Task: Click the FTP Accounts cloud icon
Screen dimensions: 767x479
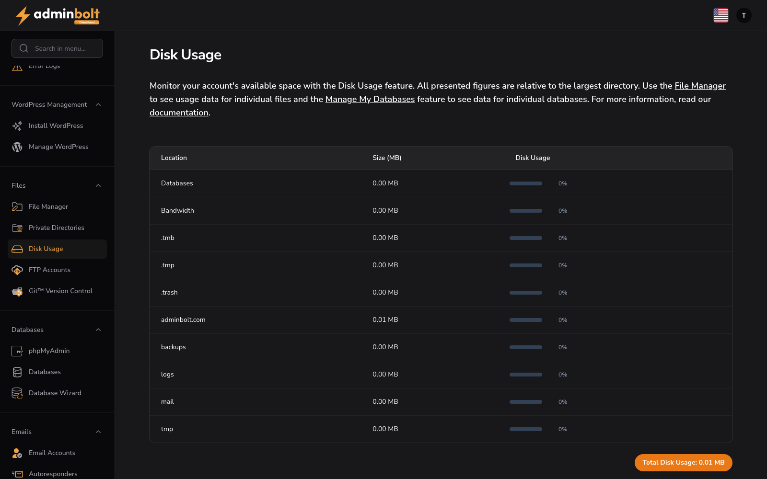Action: [x=17, y=270]
